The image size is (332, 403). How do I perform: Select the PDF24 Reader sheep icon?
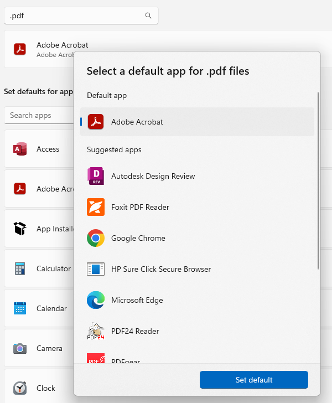click(96, 331)
